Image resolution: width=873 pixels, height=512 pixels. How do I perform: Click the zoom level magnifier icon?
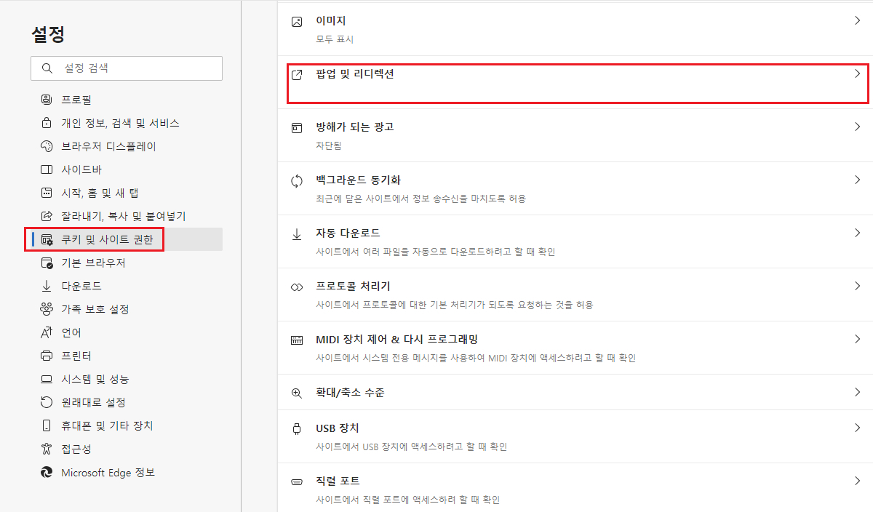[297, 393]
